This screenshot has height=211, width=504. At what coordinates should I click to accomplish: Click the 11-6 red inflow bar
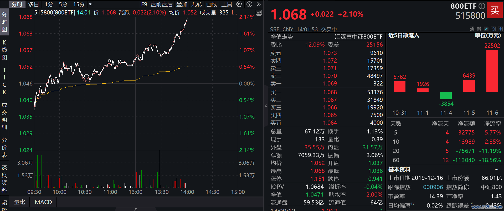pos(492,71)
